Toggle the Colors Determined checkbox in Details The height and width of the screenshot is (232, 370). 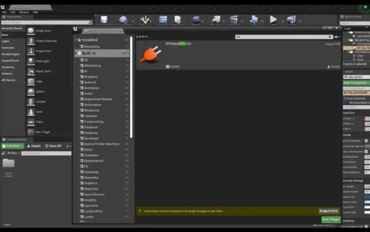(366, 151)
